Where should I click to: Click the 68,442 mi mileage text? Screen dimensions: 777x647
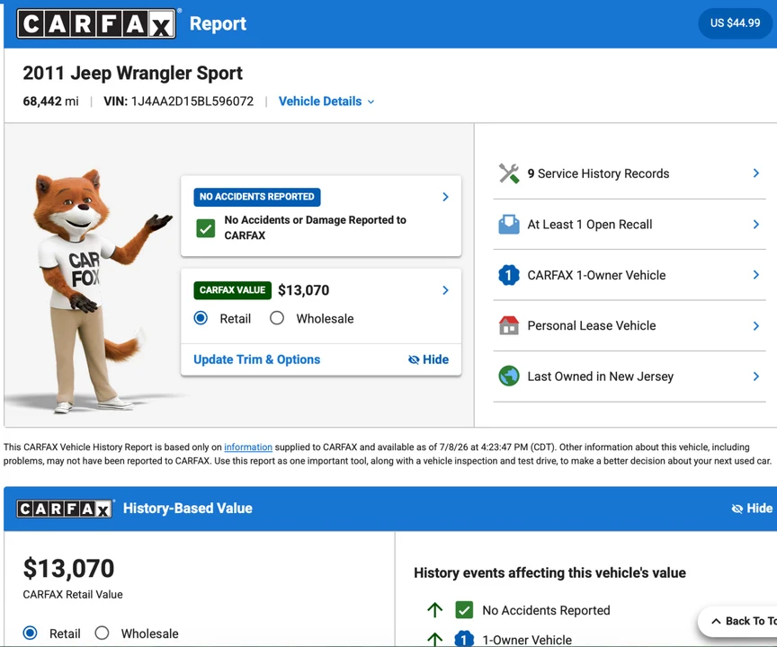tap(50, 102)
